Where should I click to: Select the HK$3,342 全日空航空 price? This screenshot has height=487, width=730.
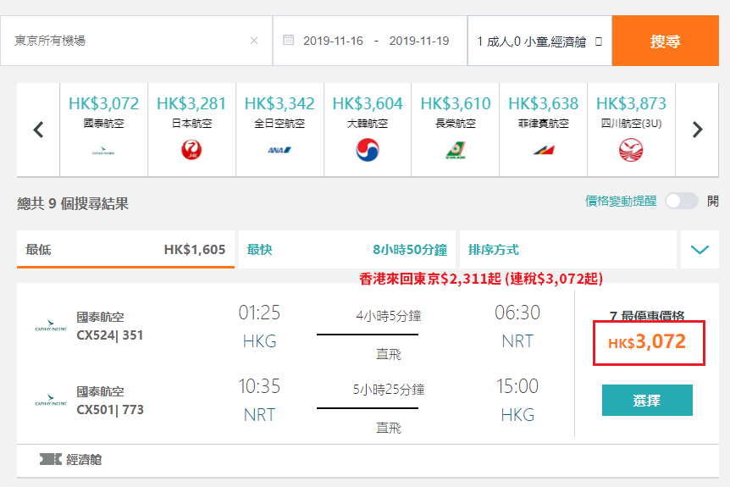coord(279,103)
